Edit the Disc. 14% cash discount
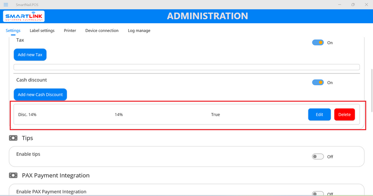This screenshot has width=373, height=196. (x=319, y=115)
